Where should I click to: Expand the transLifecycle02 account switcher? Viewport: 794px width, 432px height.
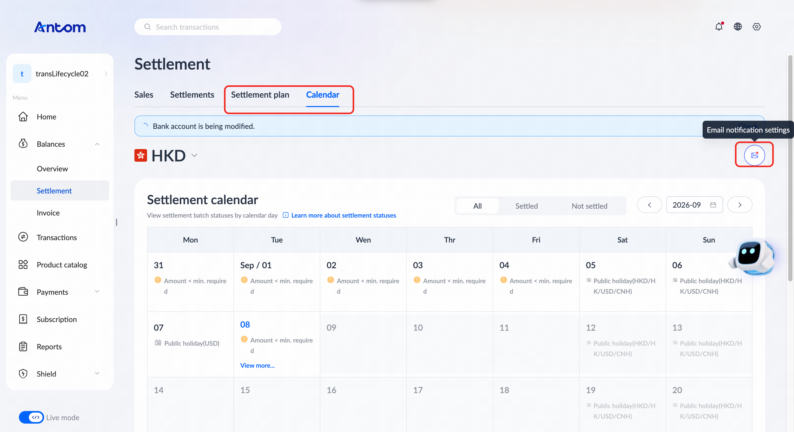tap(106, 74)
